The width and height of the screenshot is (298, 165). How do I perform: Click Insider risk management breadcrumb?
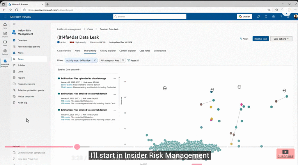coord(69,29)
